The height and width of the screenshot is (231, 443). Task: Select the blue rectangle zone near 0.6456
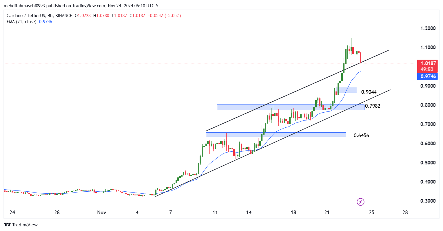point(276,135)
